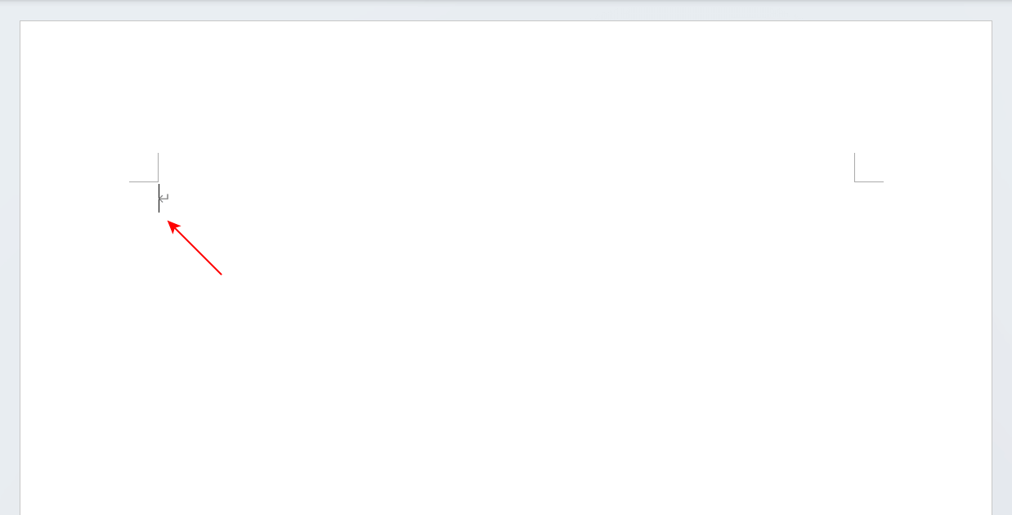Click the paragraph return mark on the first line

[164, 199]
